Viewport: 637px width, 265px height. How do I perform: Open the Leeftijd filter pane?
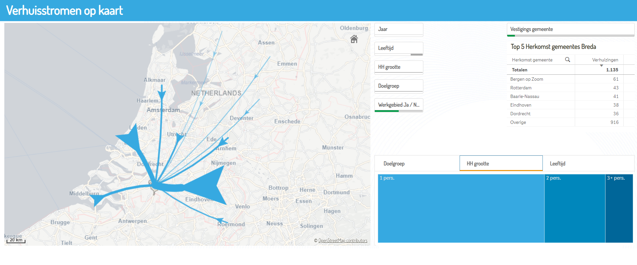coord(398,48)
